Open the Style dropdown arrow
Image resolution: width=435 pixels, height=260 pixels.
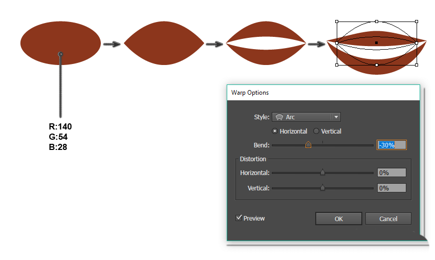(336, 117)
